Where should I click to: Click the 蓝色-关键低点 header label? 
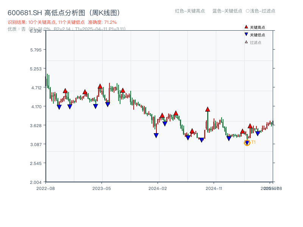227,11
